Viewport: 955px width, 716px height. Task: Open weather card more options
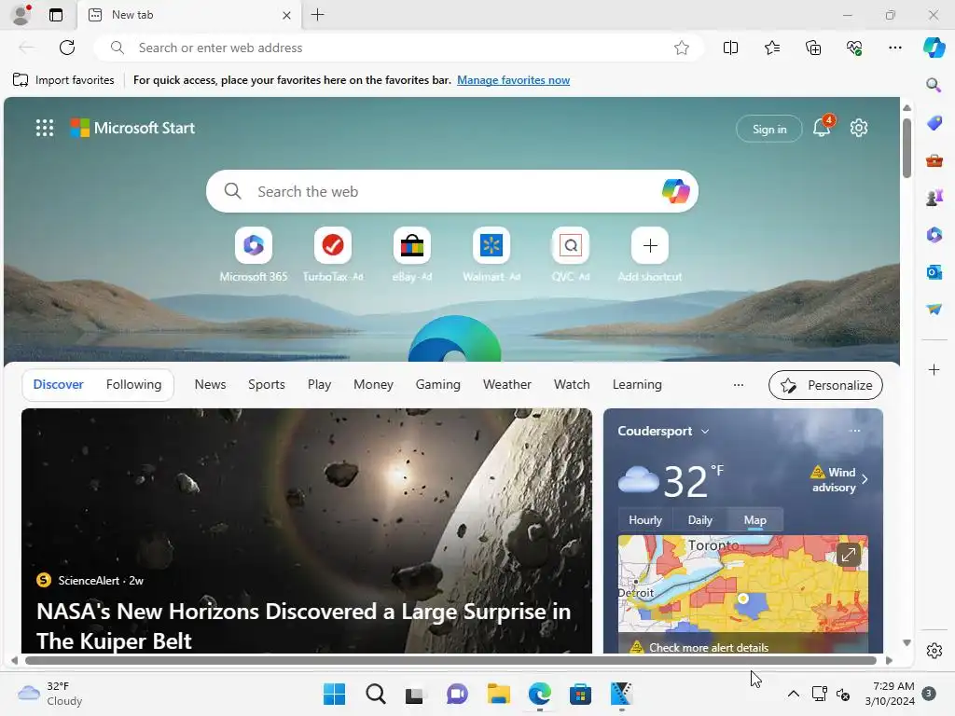point(854,431)
